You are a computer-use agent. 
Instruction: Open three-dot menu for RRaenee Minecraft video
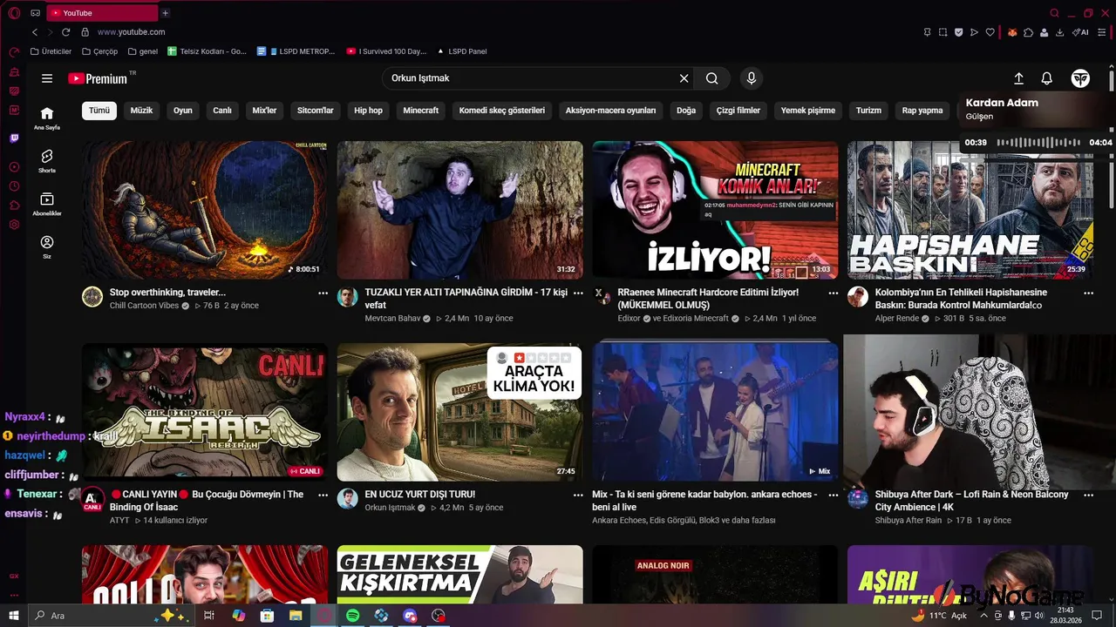coord(833,293)
